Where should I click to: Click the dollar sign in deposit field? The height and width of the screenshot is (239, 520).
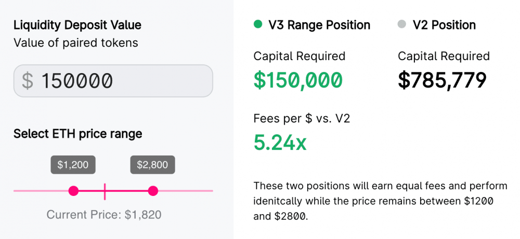tap(28, 81)
